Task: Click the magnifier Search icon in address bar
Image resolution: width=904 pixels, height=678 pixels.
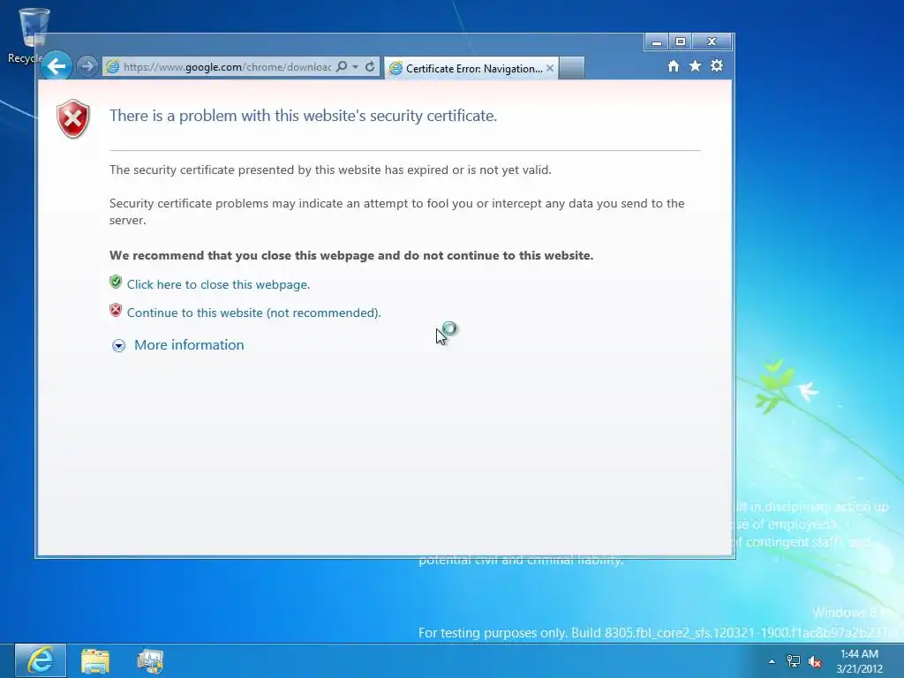Action: 342,66
